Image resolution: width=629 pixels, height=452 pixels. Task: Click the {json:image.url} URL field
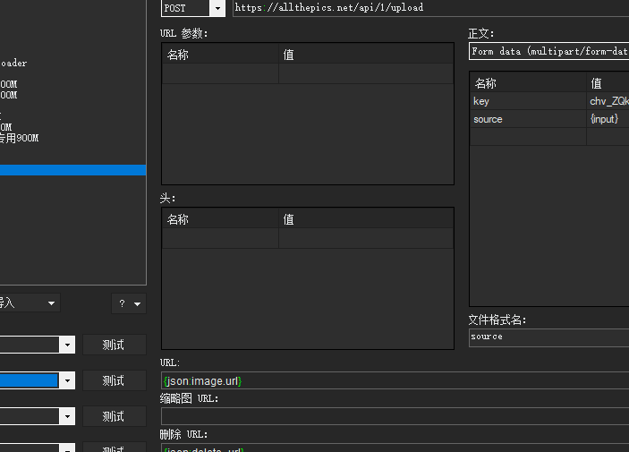point(394,380)
